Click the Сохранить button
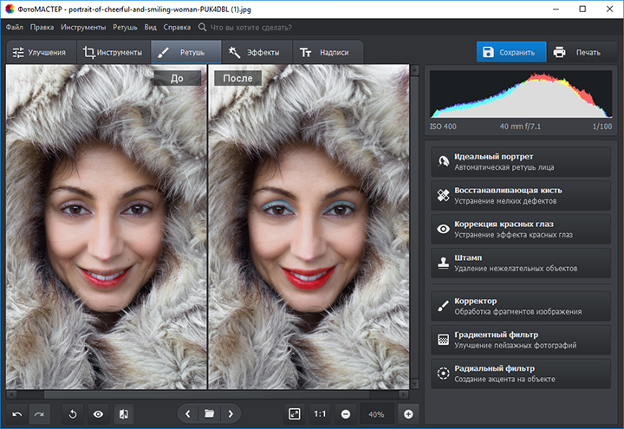 [x=511, y=52]
